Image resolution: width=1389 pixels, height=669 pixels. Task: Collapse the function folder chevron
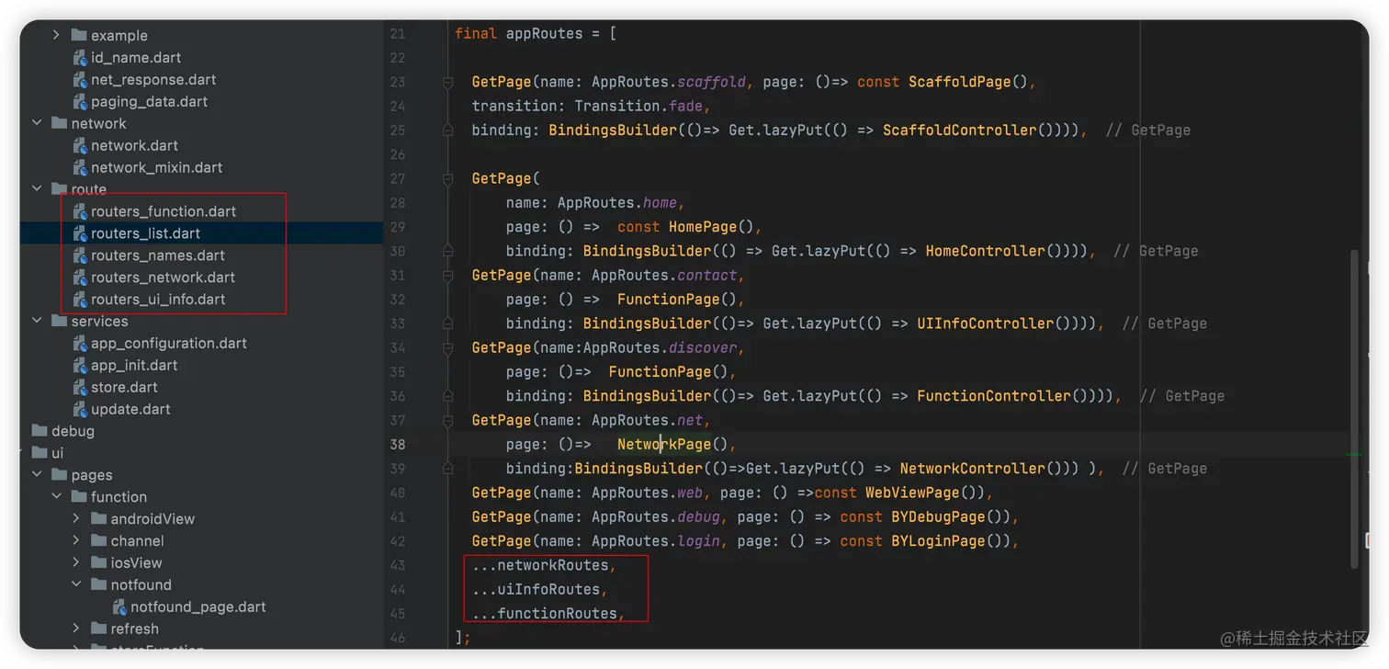pos(56,496)
